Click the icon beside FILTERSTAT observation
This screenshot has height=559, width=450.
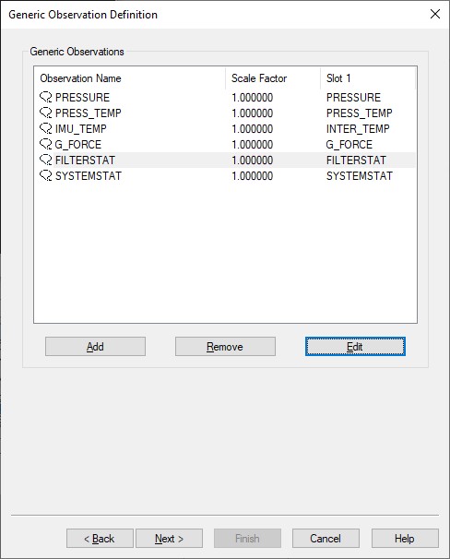[x=45, y=160]
